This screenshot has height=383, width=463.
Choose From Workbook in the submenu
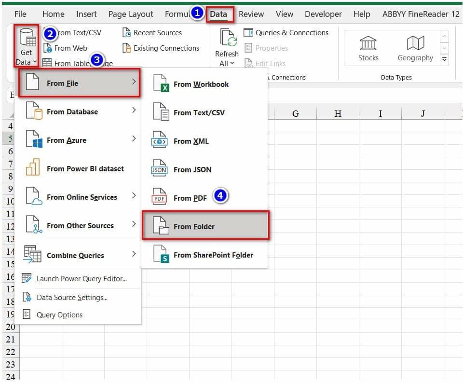pos(201,84)
